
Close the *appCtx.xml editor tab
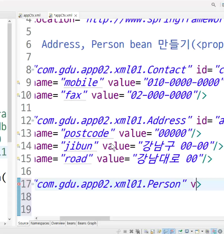(x=76, y=16)
